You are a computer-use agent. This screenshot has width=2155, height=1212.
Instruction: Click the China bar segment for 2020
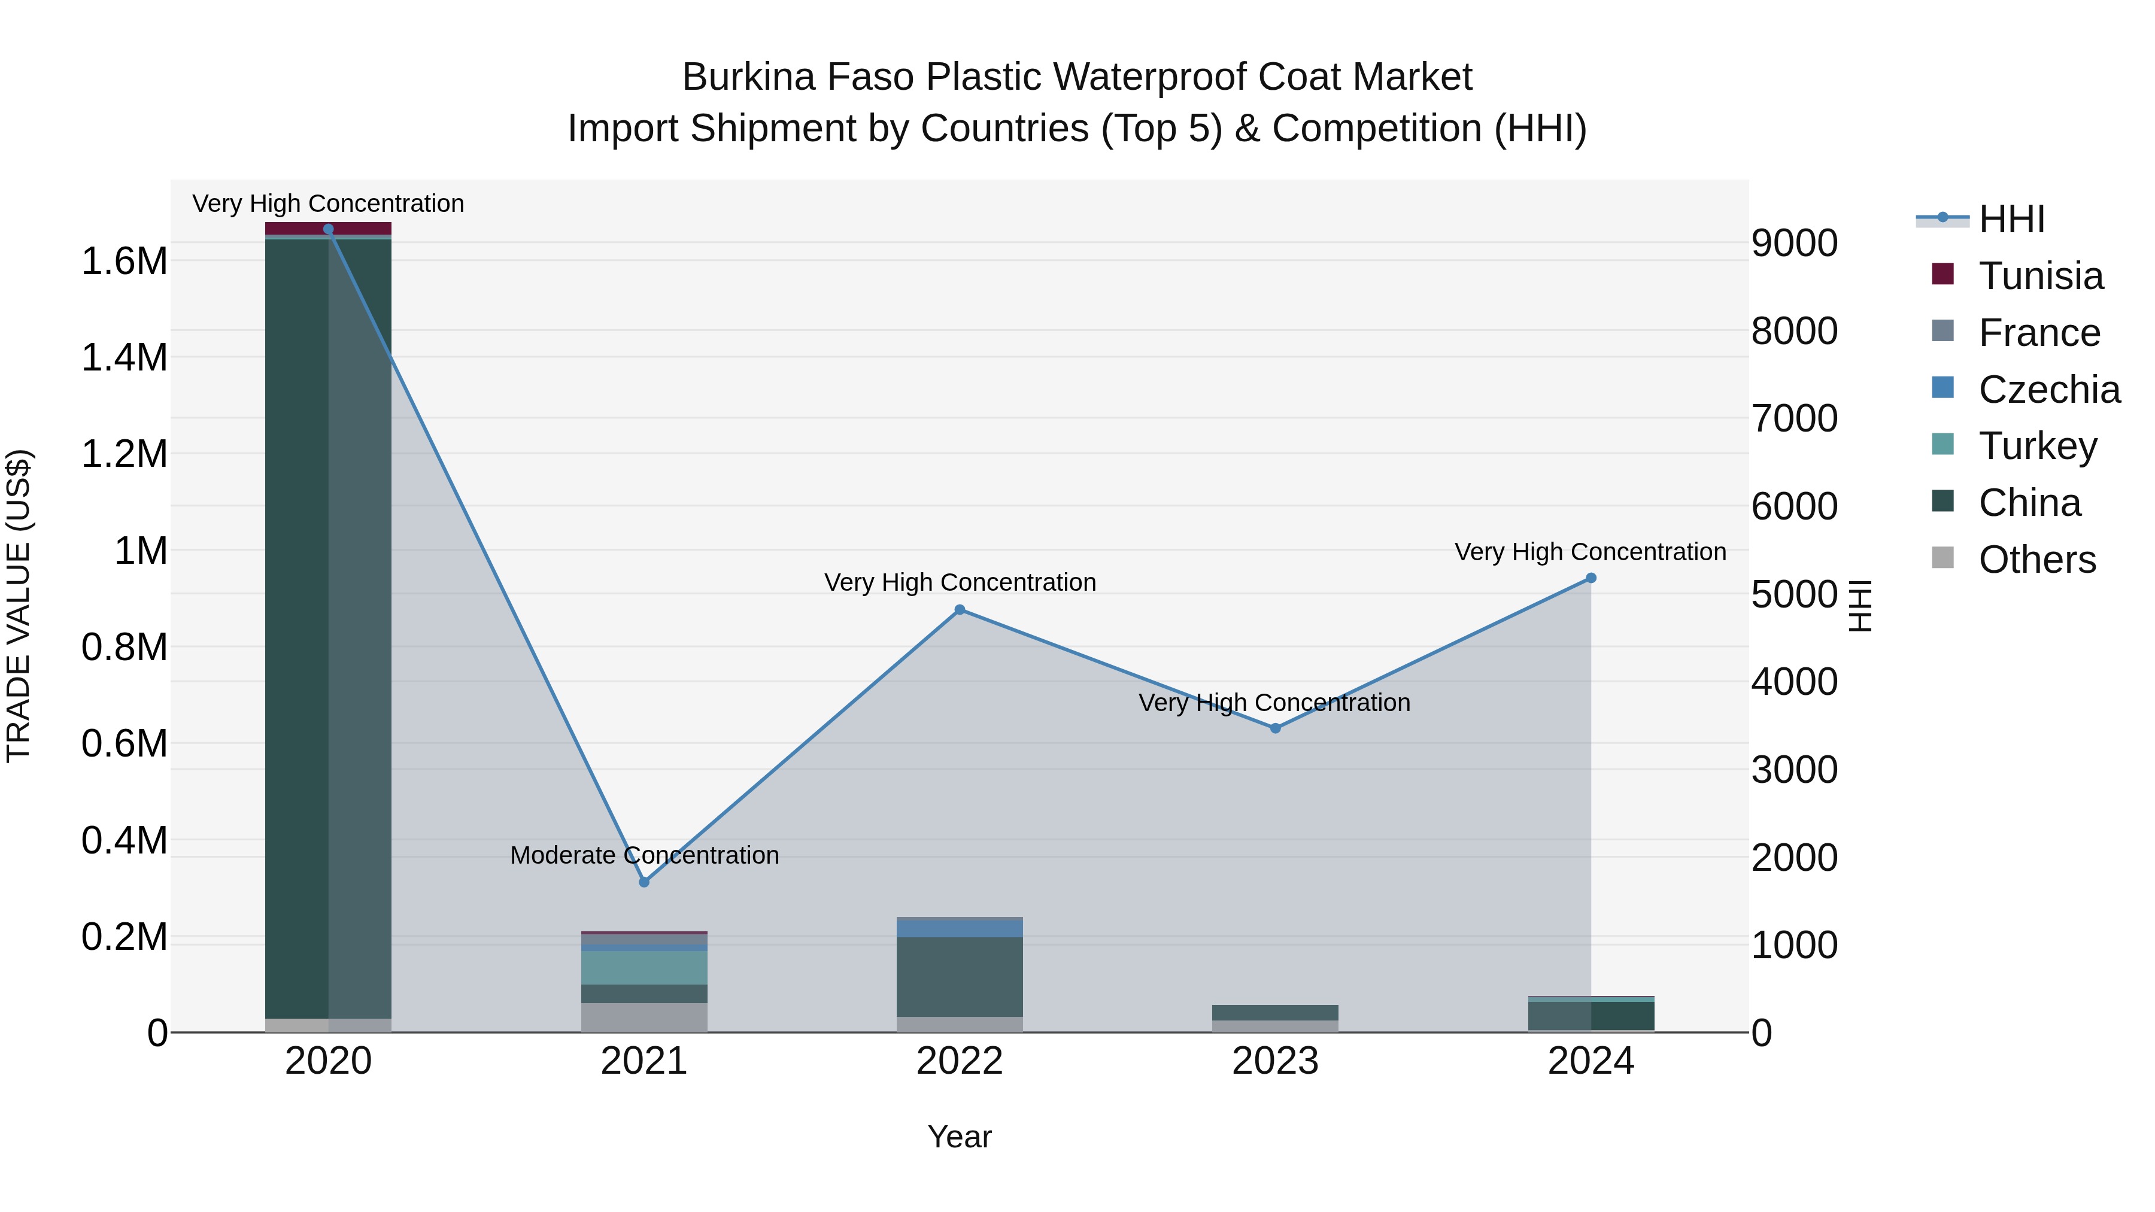pos(328,629)
